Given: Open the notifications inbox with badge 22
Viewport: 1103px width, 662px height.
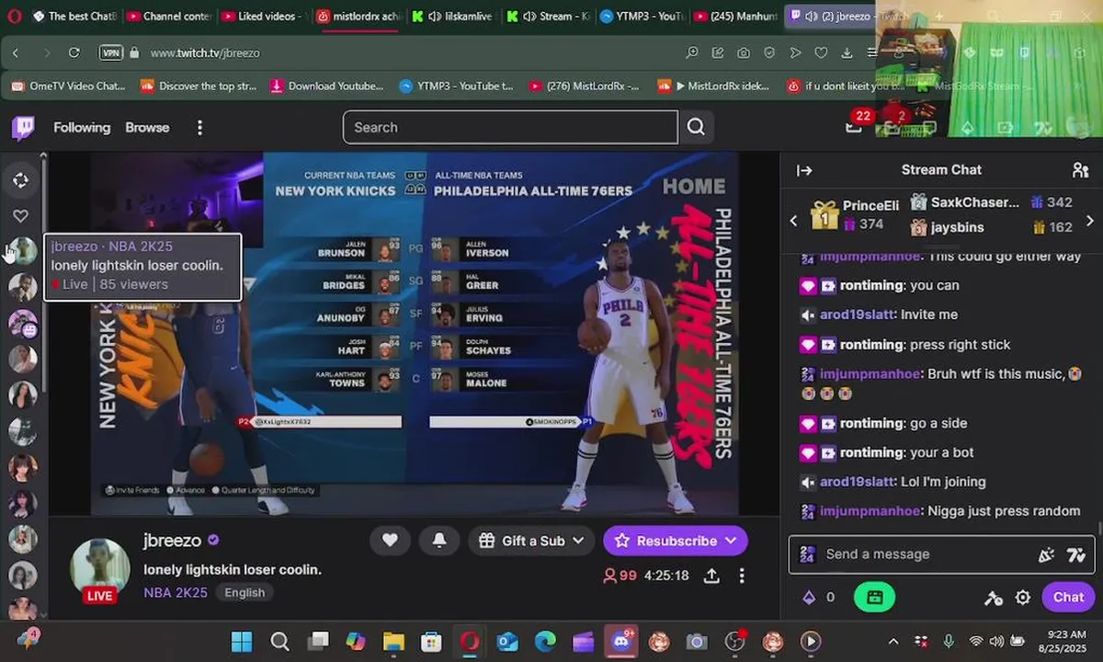Looking at the screenshot, I should pyautogui.click(x=855, y=125).
